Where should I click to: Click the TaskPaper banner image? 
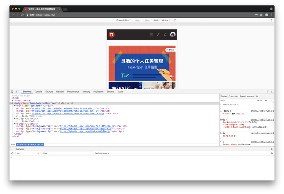(142, 63)
